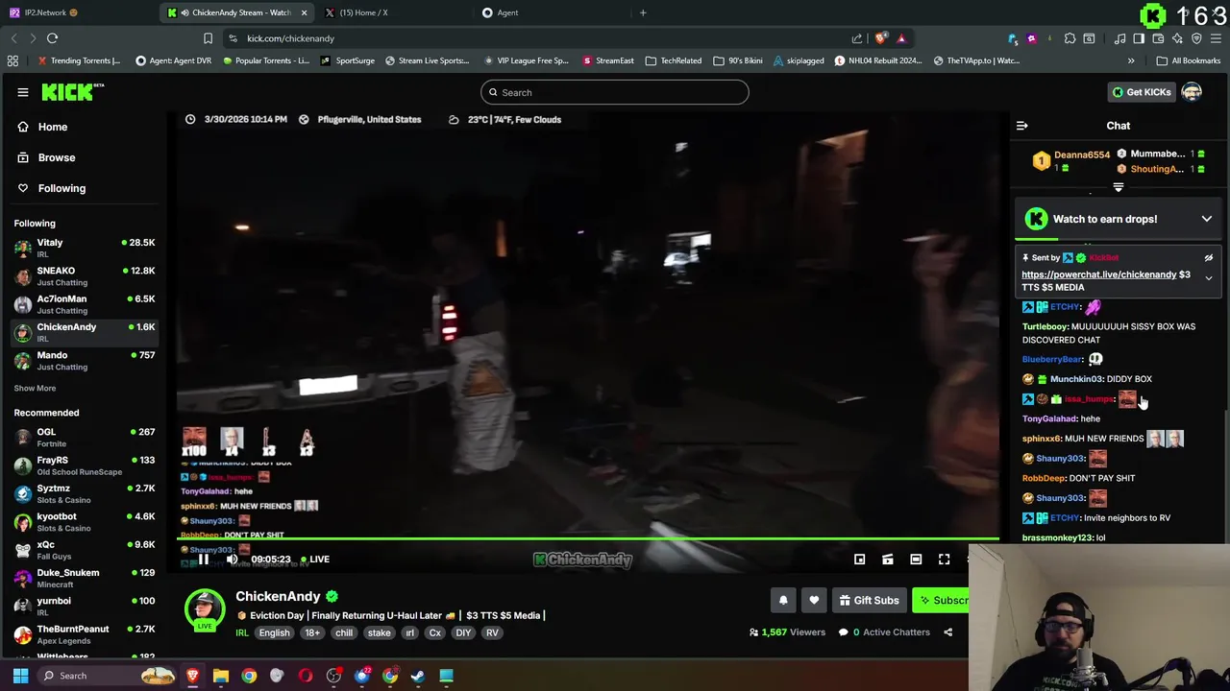Open the powerchat.live/chickenandy link
The width and height of the screenshot is (1230, 691).
(x=1098, y=274)
